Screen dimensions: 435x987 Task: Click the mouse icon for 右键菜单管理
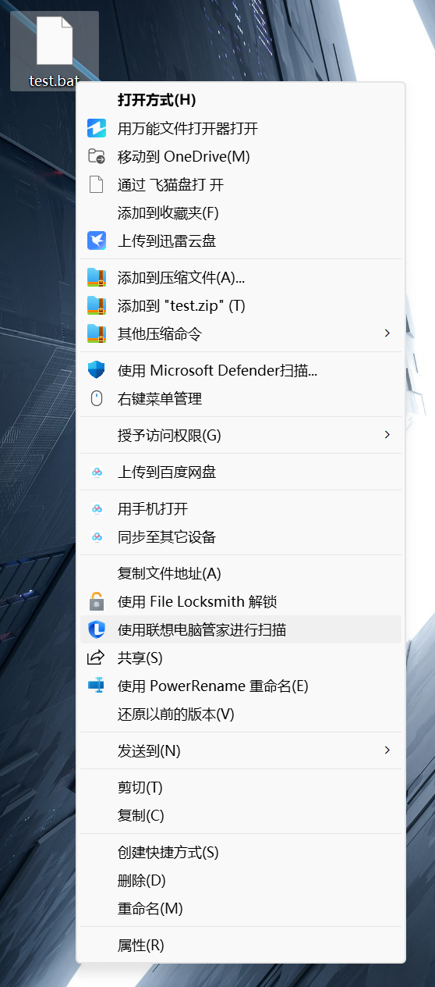[96, 398]
